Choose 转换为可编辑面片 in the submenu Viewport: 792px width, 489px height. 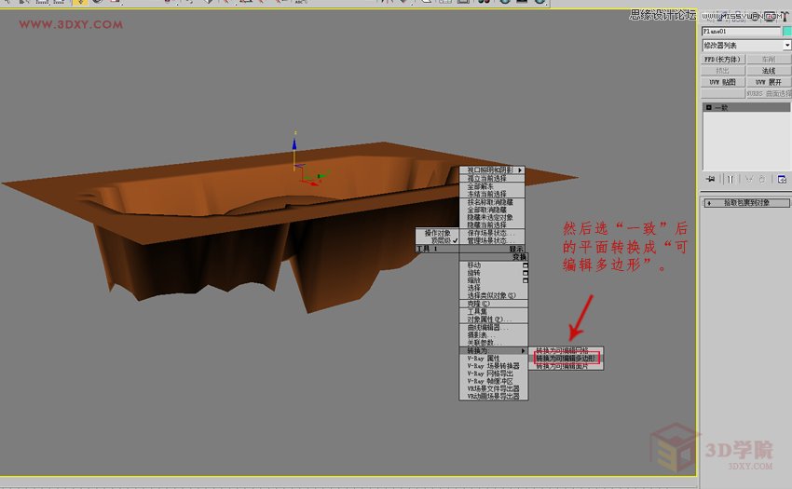(x=567, y=366)
